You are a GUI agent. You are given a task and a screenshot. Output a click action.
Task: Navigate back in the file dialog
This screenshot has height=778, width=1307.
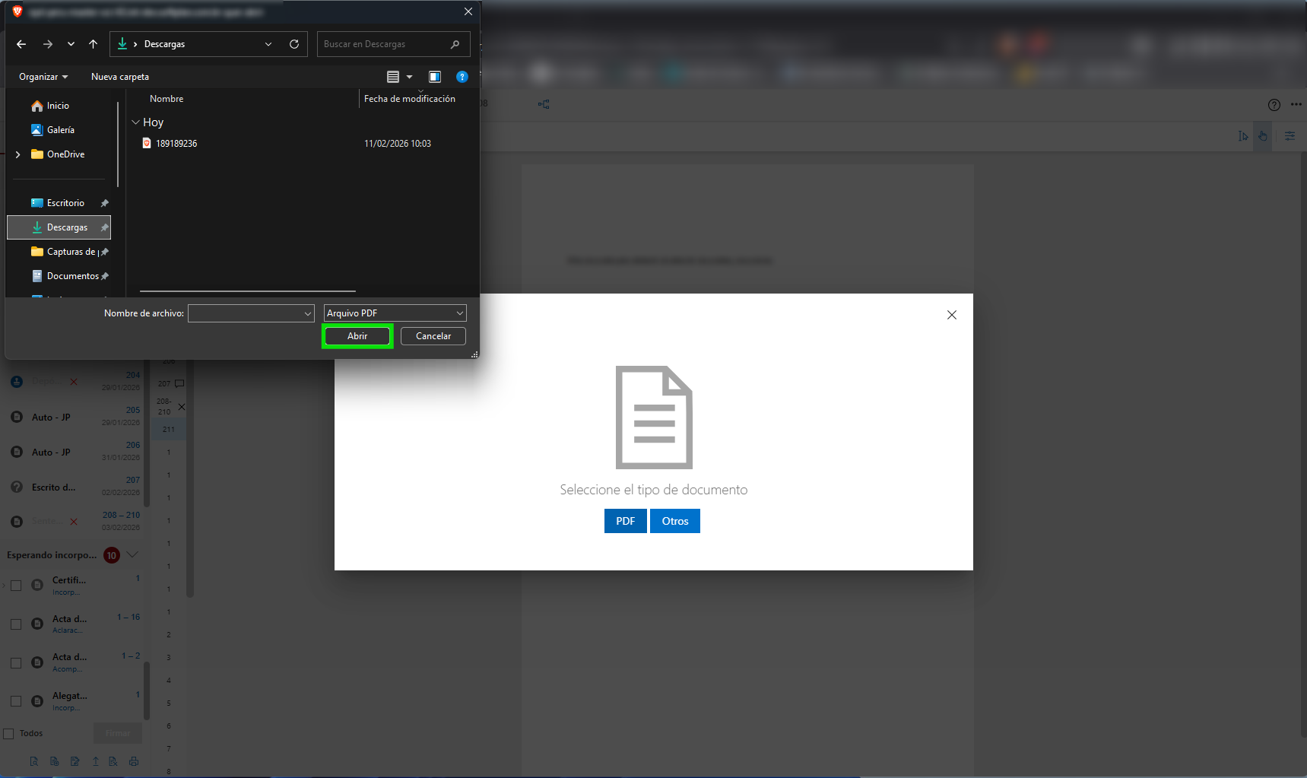(21, 44)
